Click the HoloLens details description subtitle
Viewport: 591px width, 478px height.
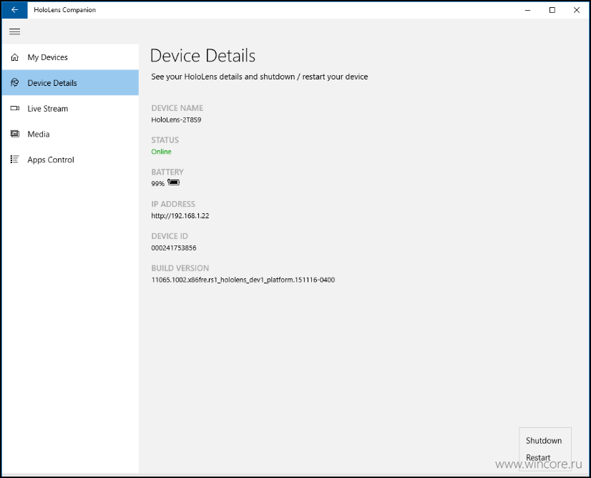260,77
